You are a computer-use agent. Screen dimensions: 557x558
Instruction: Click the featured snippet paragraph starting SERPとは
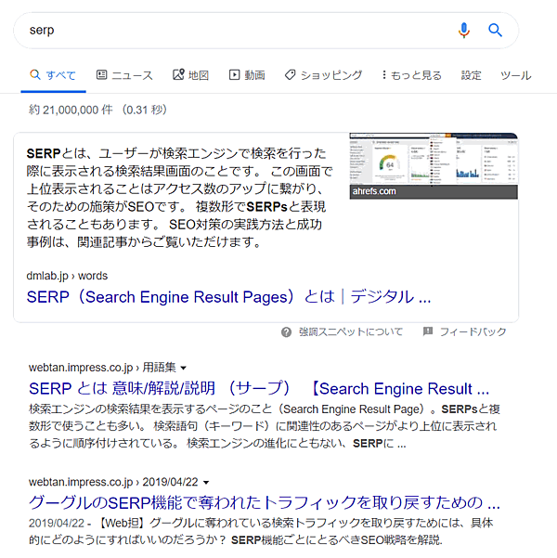coord(179,198)
